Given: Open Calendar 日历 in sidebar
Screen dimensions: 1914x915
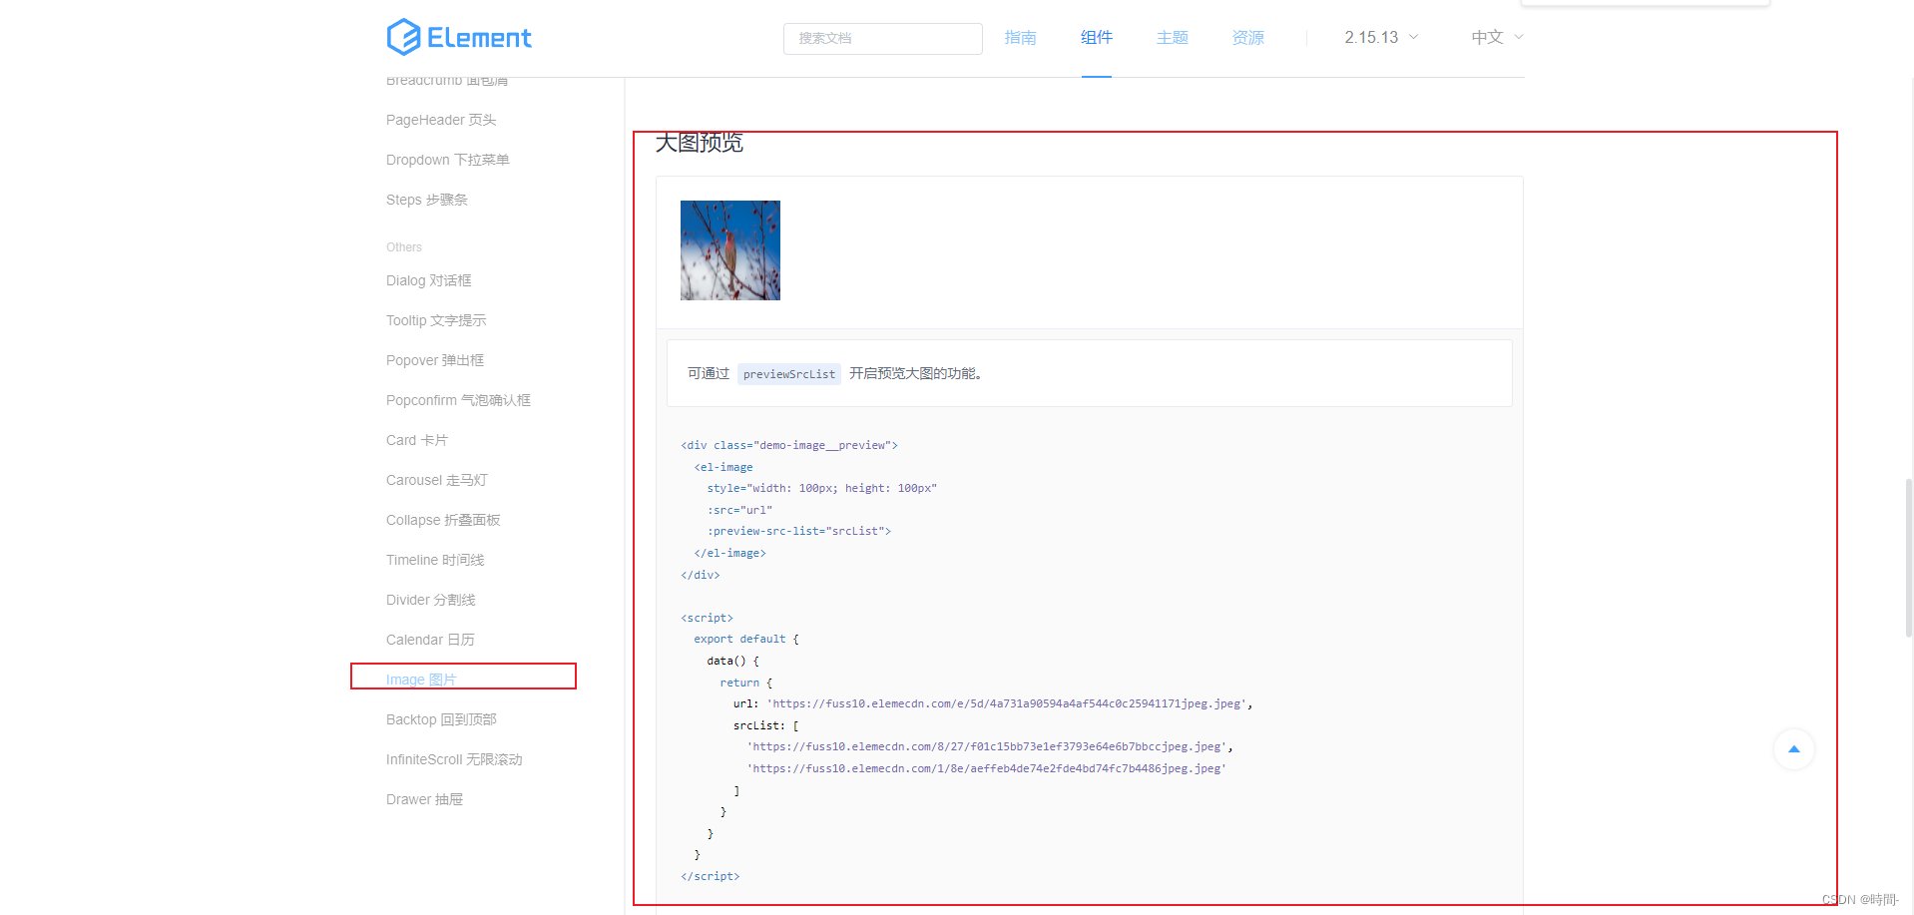Looking at the screenshot, I should click(430, 640).
